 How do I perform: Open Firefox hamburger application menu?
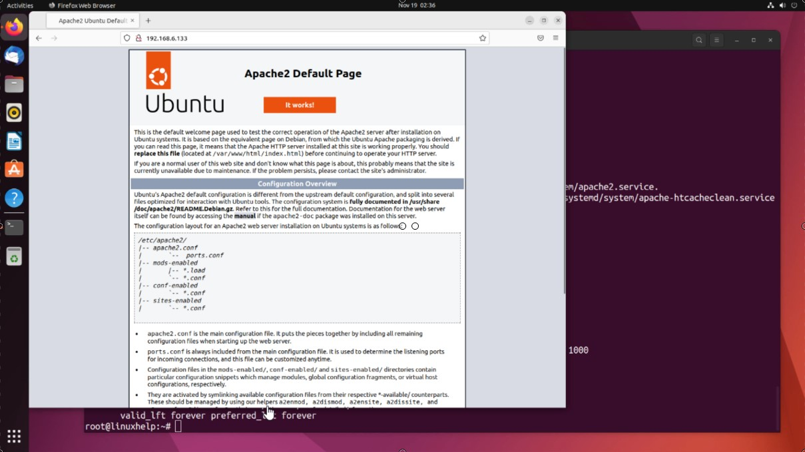point(555,38)
